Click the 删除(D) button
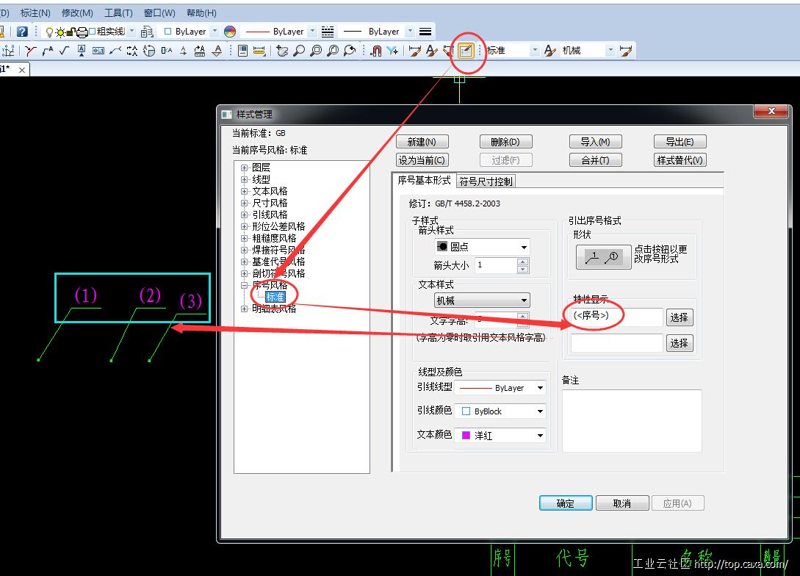 505,141
